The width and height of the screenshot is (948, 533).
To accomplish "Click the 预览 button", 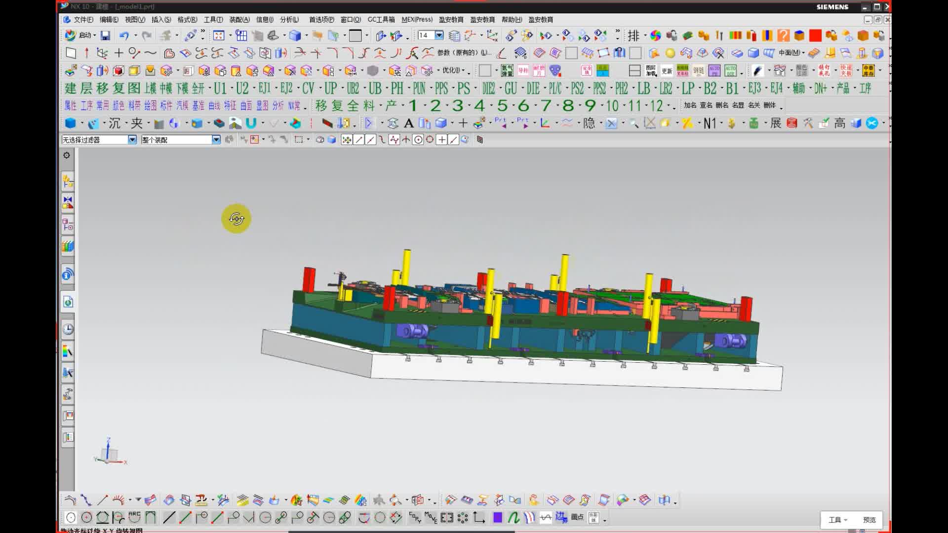I will pyautogui.click(x=869, y=520).
